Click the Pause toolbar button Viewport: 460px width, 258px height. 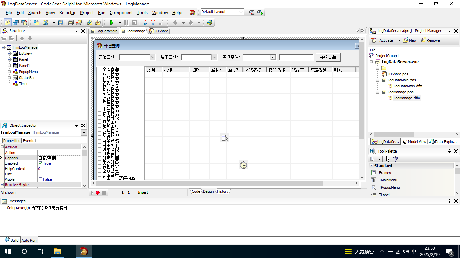coord(126,23)
